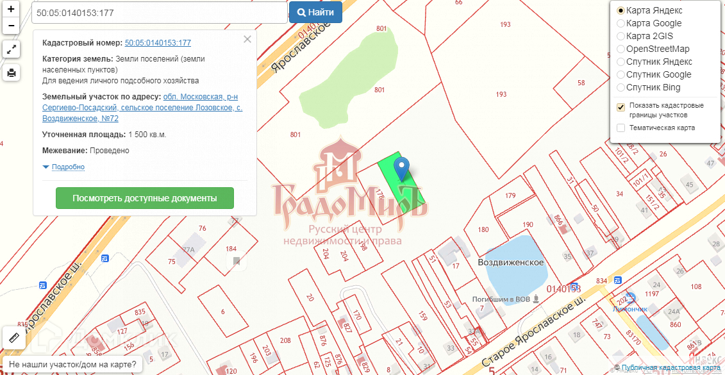
Task: Click parcel 6 on the map
Action: [223, 312]
